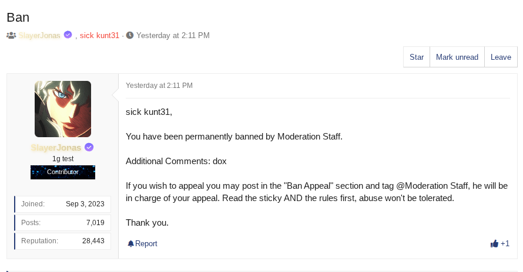Click the verified badge beside the header username
Image resolution: width=523 pixels, height=272 pixels.
(68, 35)
